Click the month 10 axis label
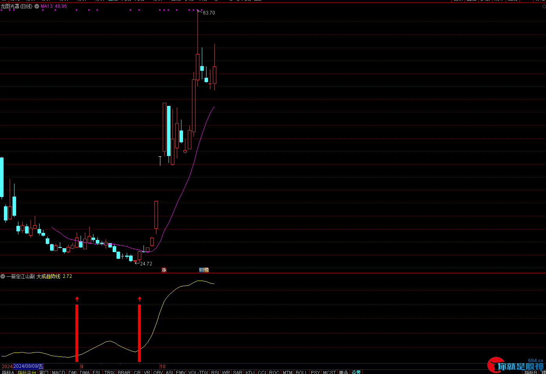The image size is (546, 374). click(163, 366)
